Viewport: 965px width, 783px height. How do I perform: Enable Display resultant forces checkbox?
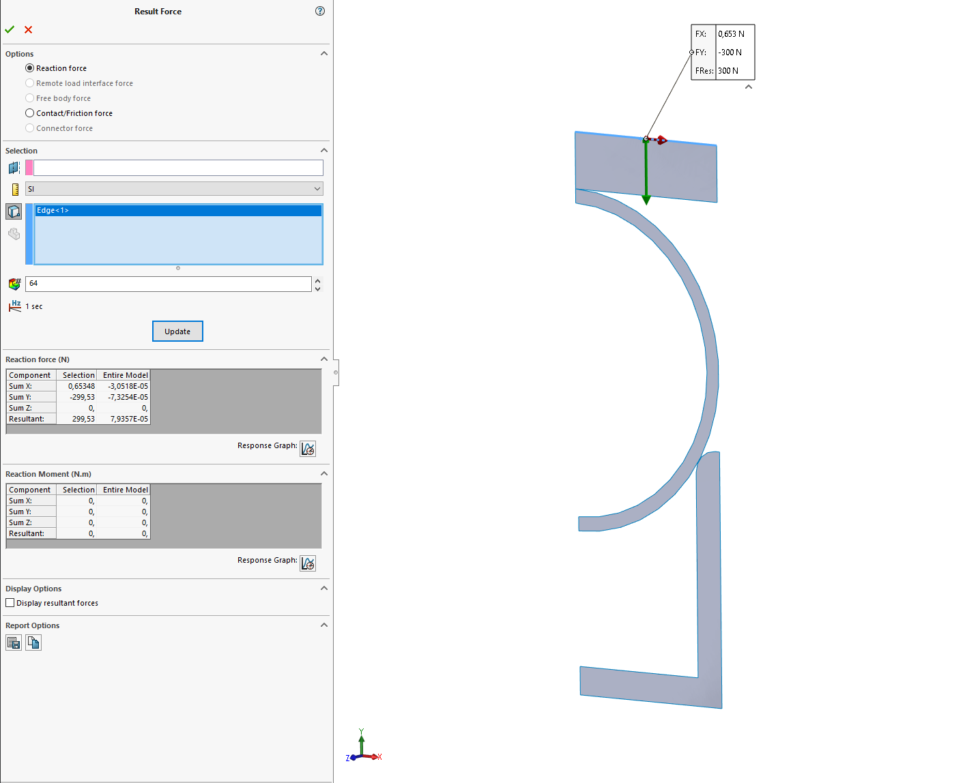(x=10, y=603)
